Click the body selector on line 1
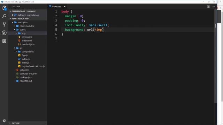The image size is (223, 125). point(65,11)
